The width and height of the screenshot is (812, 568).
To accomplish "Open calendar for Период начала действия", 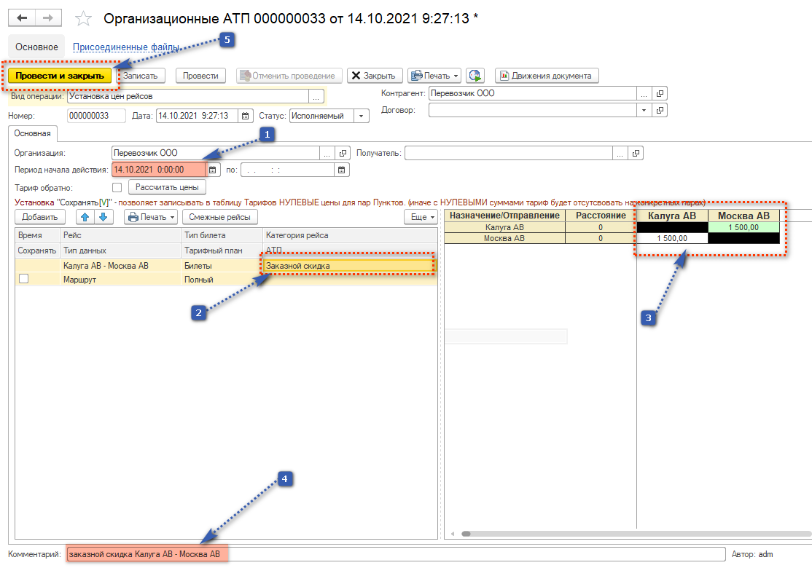I will (x=213, y=170).
